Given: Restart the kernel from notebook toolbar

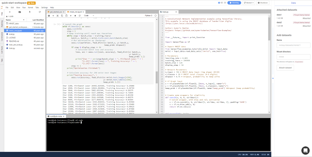Looking at the screenshot, I should point(80,16).
